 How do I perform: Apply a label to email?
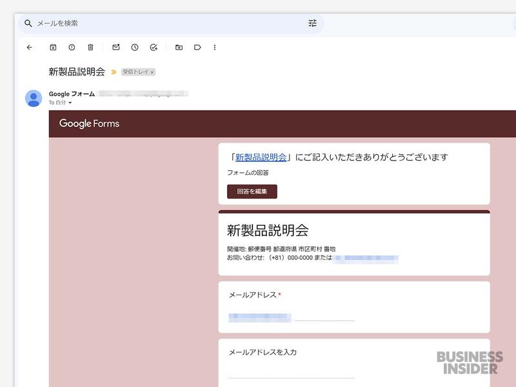click(x=197, y=47)
